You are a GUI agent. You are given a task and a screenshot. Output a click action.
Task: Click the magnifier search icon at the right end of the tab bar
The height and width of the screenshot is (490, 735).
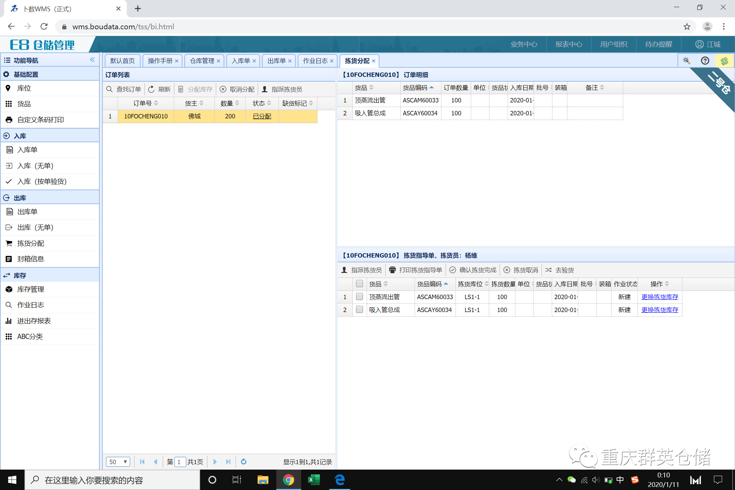(x=687, y=61)
